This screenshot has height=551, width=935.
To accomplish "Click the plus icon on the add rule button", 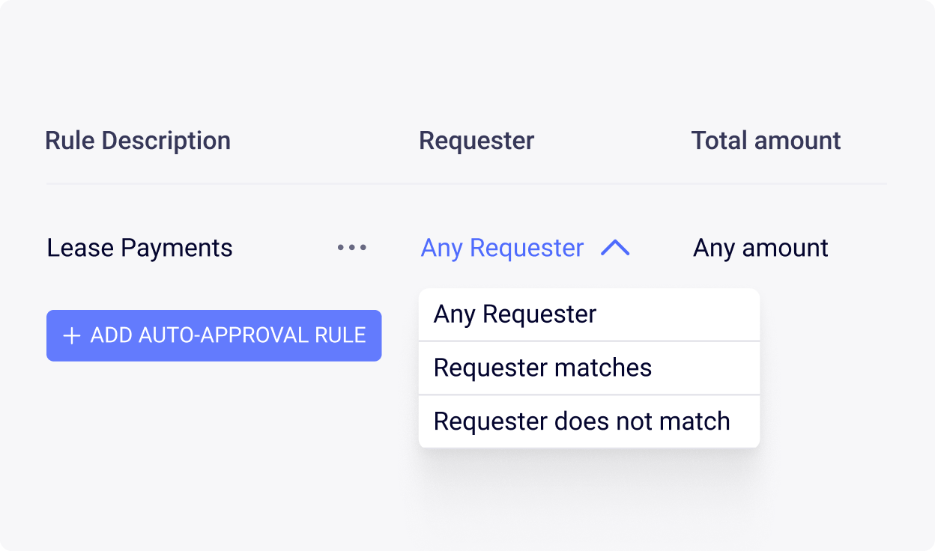I will click(x=70, y=335).
